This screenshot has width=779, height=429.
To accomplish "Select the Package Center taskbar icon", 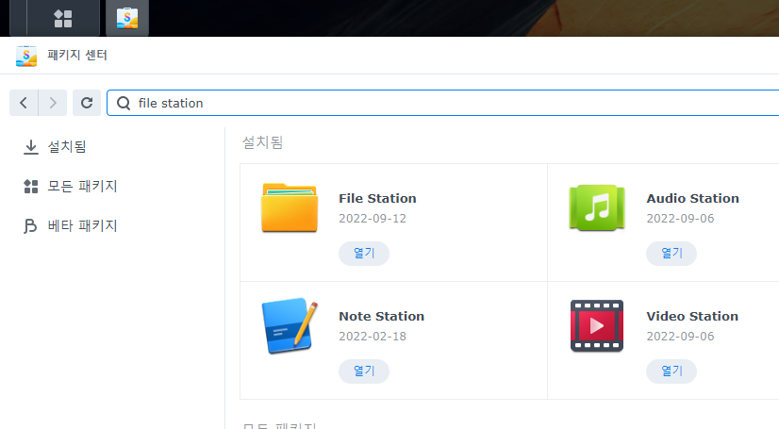I will tap(127, 18).
